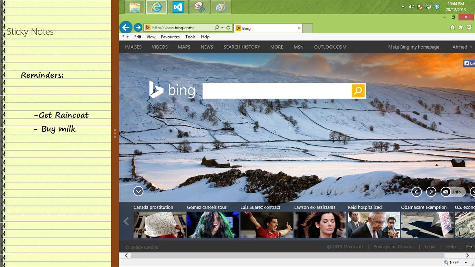Viewport: 475px width, 267px height.
Task: Open the View menu
Action: (x=151, y=37)
